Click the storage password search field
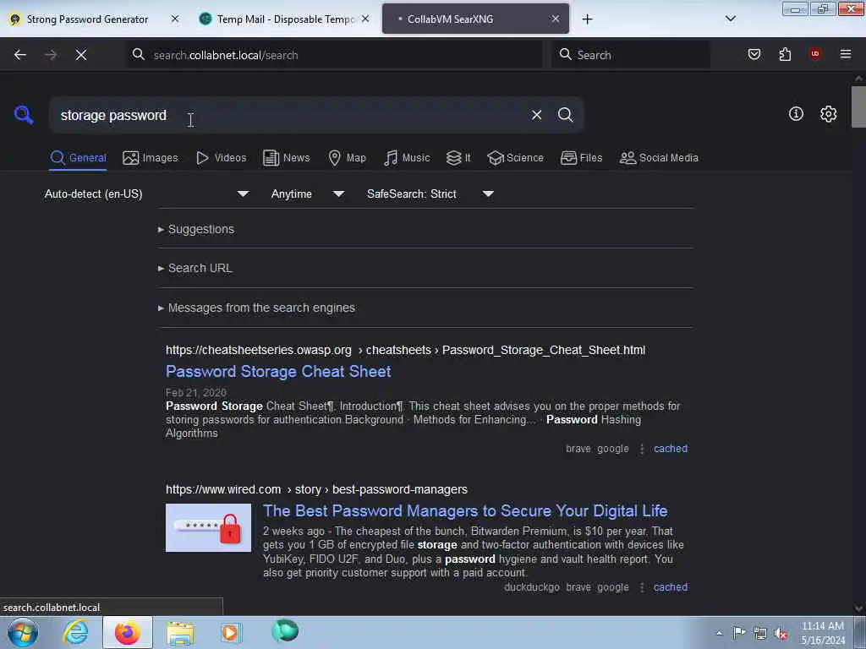Viewport: 866px width, 649px height. pyautogui.click(x=288, y=115)
